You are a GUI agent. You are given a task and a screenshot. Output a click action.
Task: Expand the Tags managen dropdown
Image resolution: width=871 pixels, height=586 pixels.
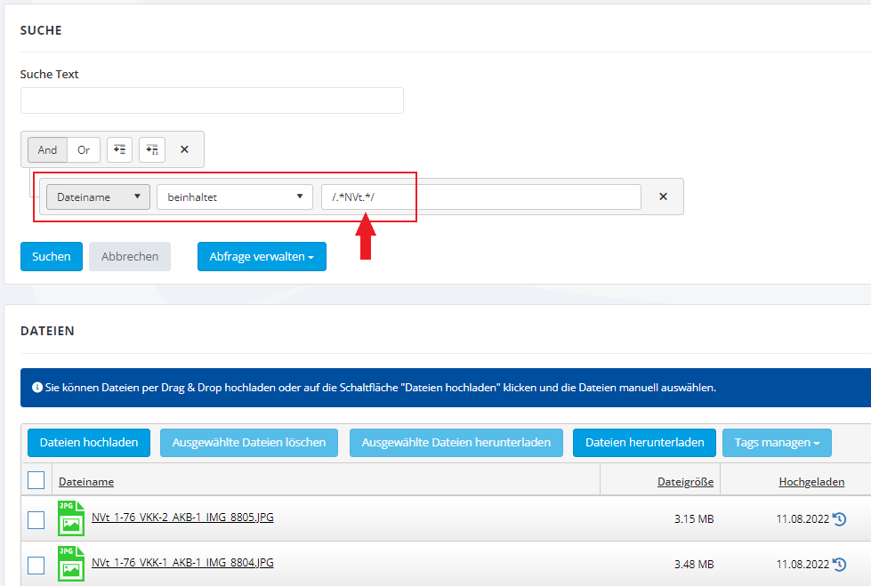[777, 442]
